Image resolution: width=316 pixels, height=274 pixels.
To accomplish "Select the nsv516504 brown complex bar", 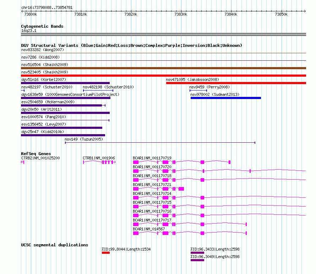I will coord(163,68).
